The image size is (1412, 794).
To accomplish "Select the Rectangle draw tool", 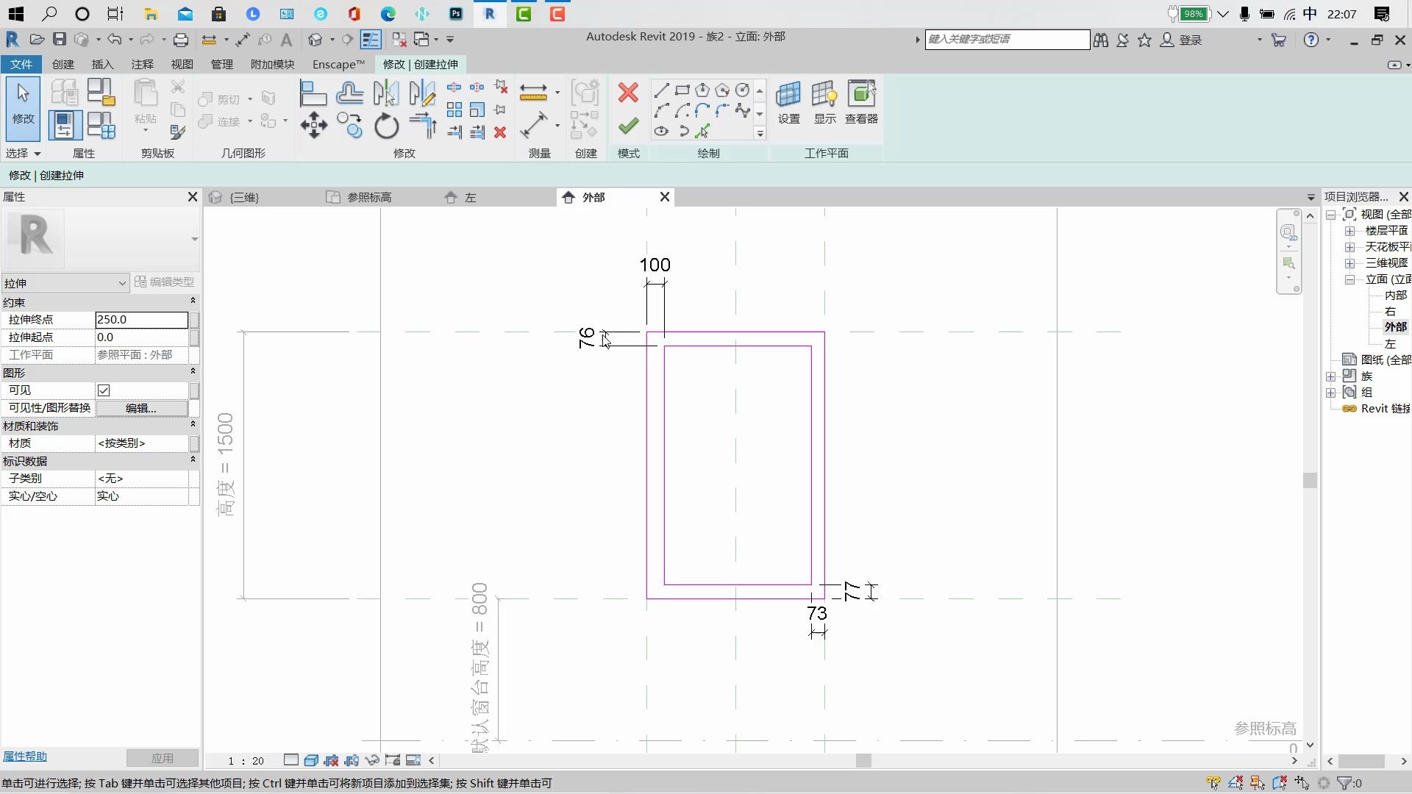I will 682,90.
